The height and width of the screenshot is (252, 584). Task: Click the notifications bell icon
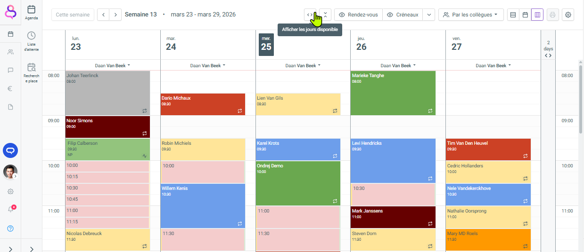(x=10, y=209)
